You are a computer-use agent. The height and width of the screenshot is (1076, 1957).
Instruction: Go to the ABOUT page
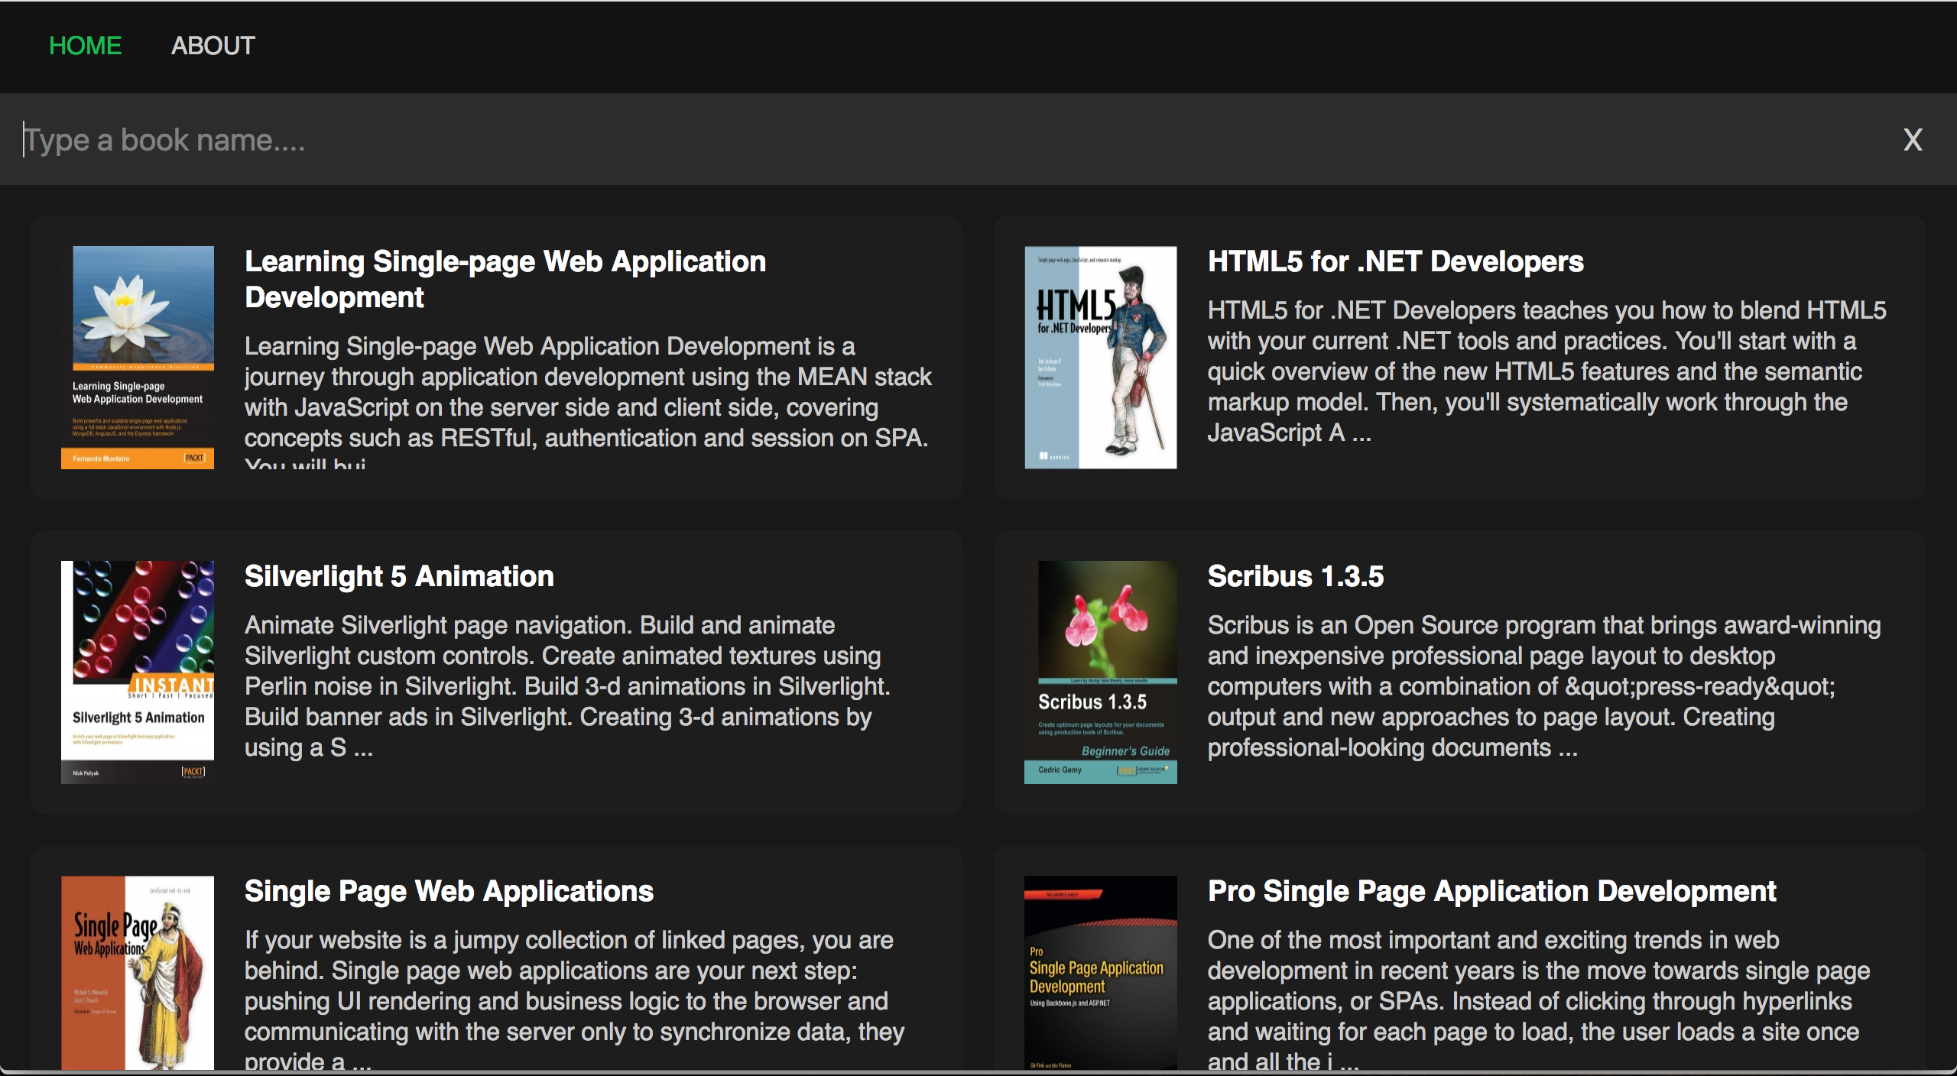(x=213, y=46)
